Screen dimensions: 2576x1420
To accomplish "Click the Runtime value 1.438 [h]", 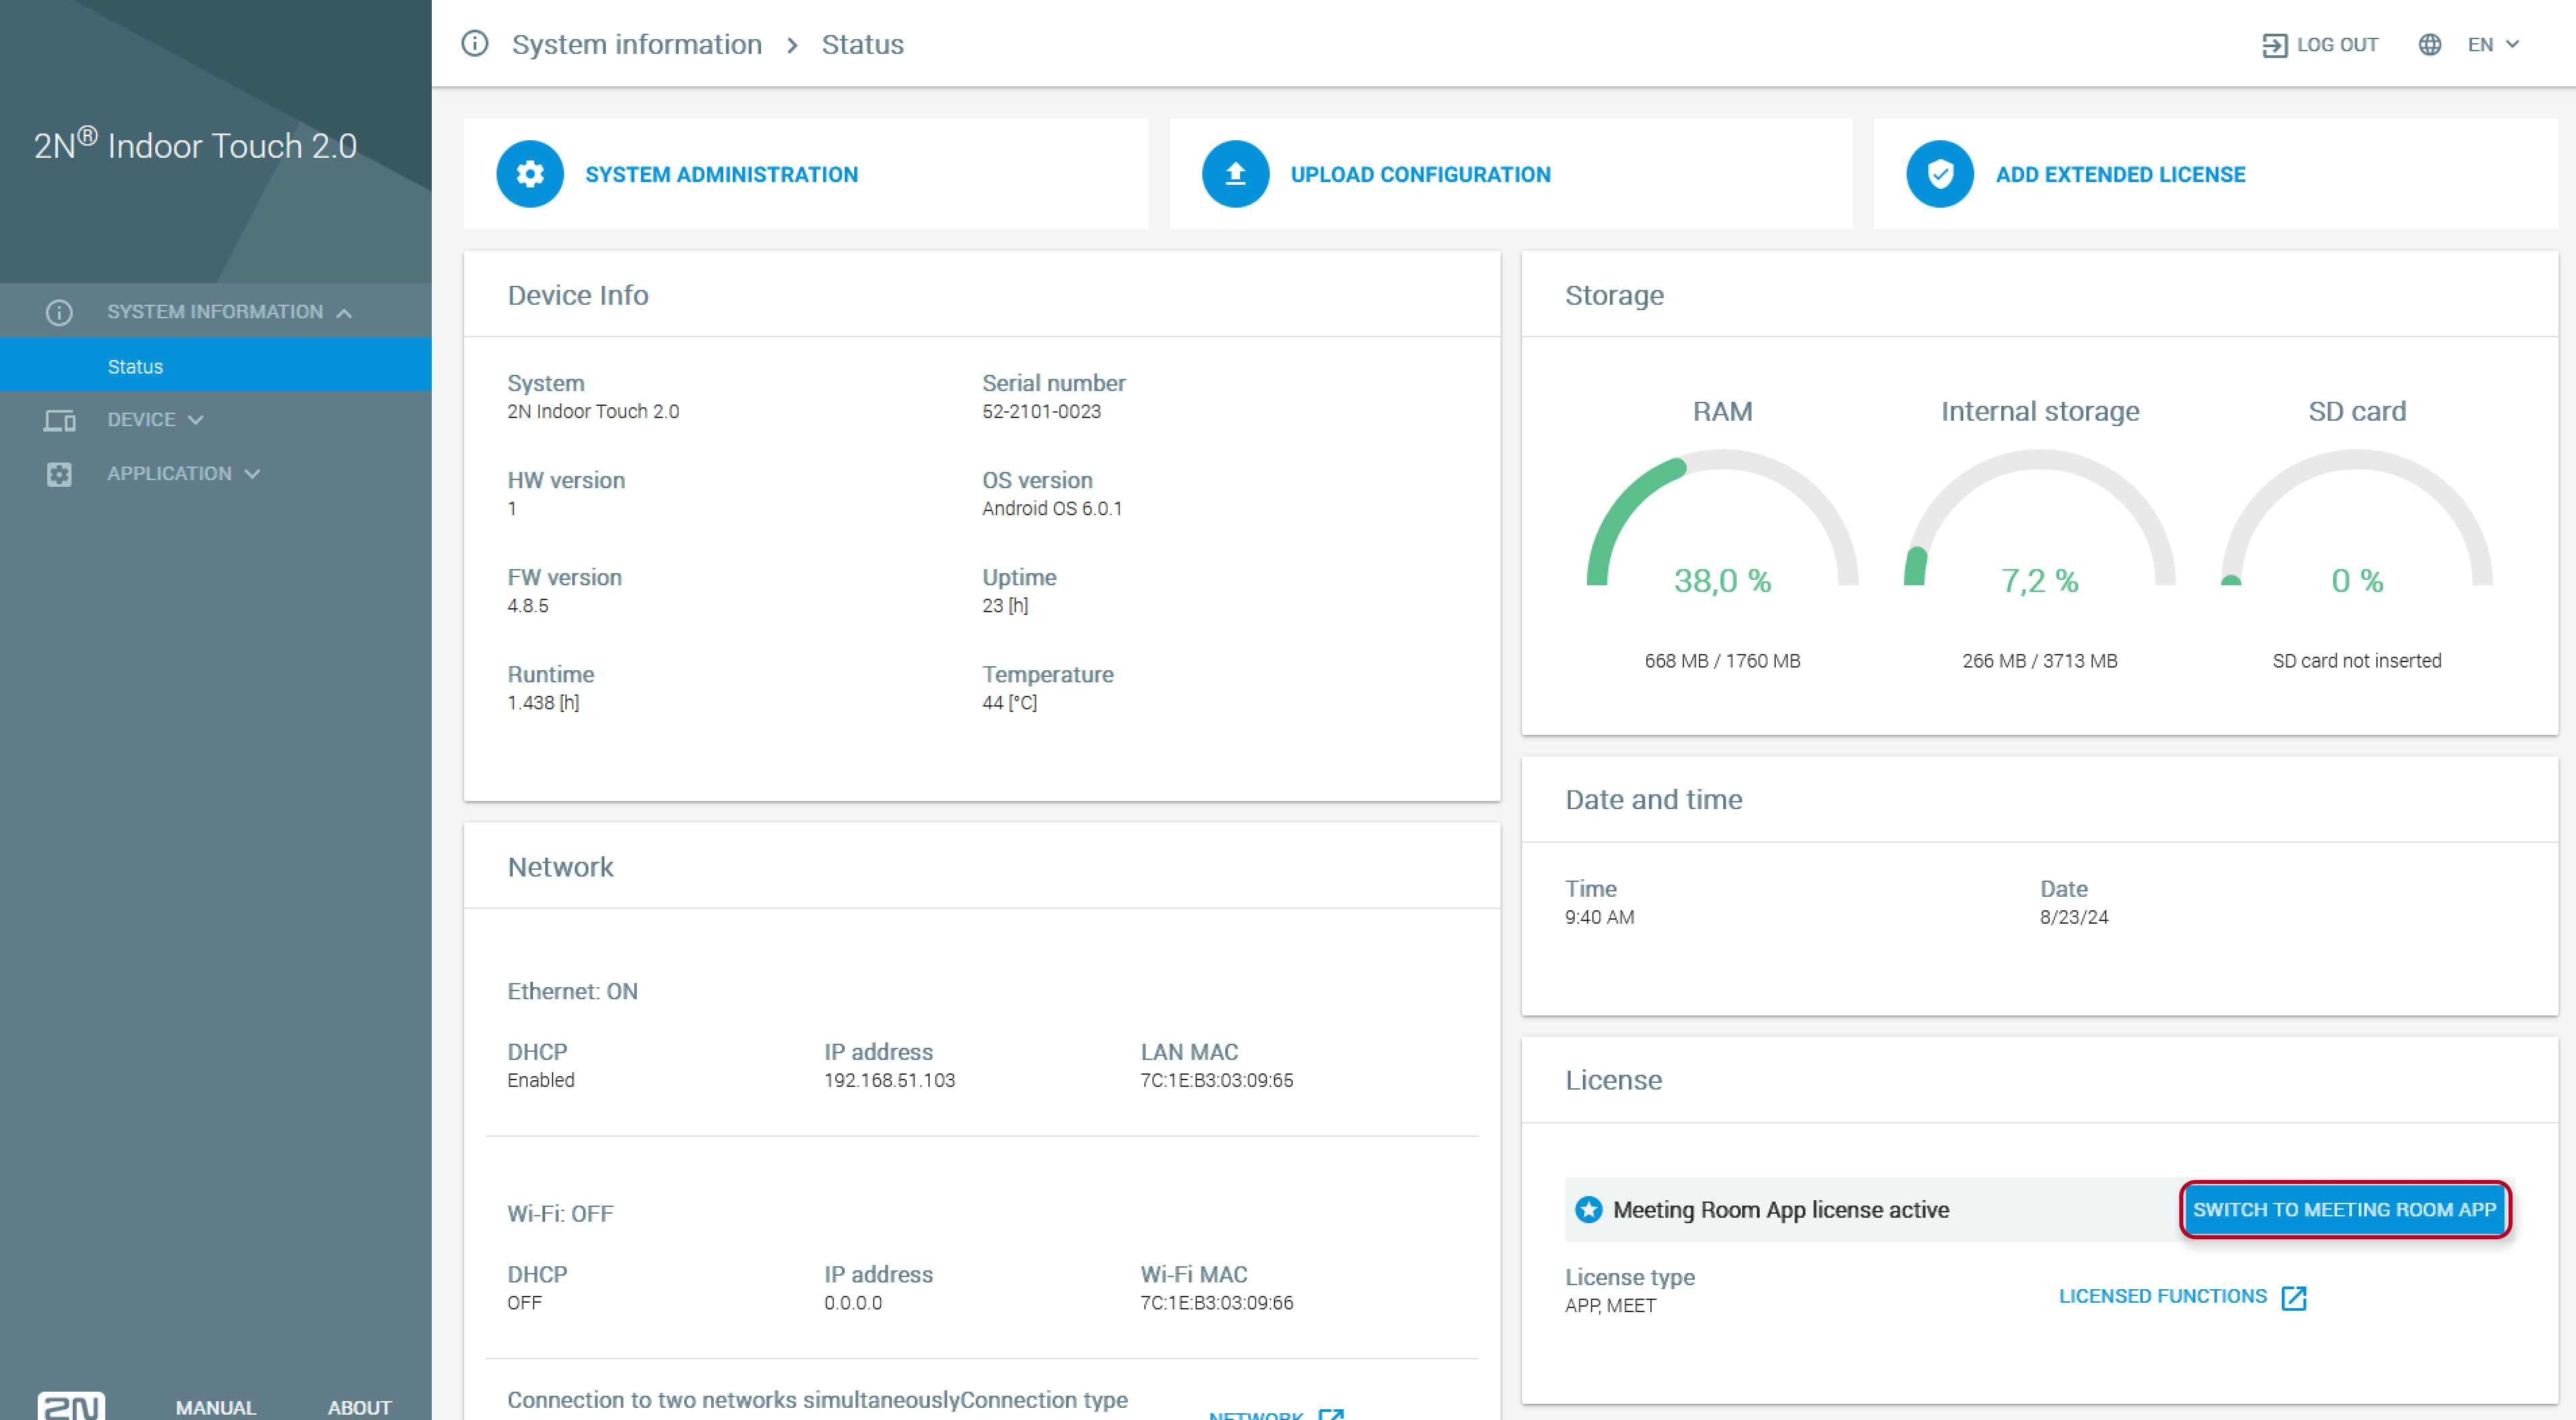I will (542, 703).
